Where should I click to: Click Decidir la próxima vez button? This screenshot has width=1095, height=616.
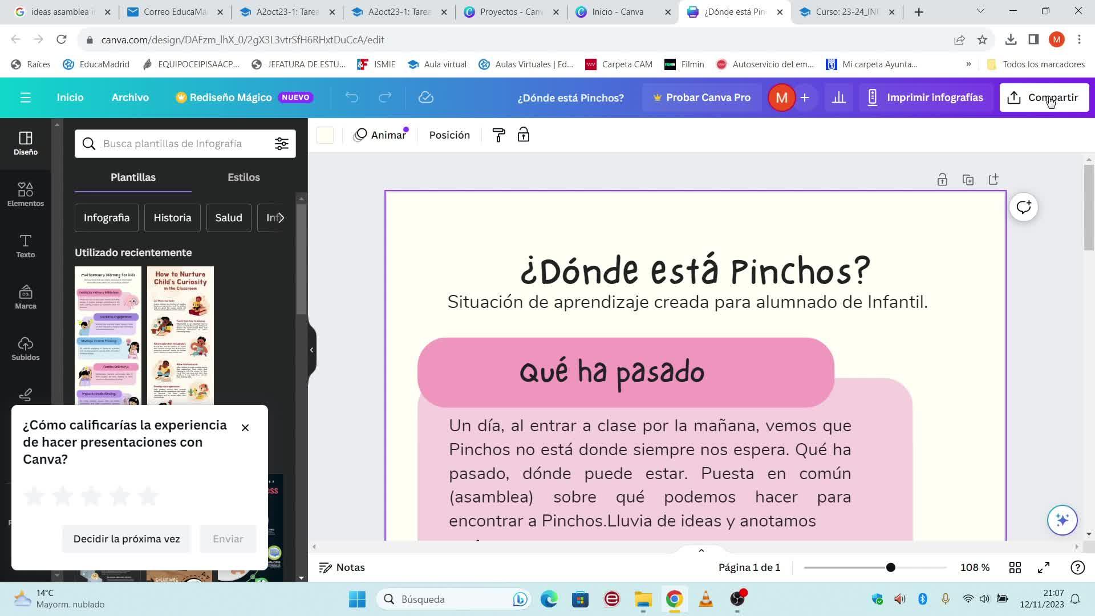click(127, 539)
